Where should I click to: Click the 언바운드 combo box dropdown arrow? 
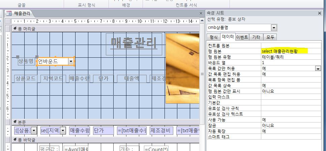tap(71, 61)
